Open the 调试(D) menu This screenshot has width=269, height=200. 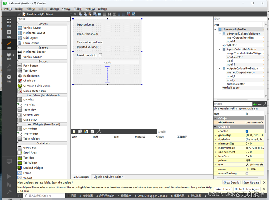click(x=54, y=9)
